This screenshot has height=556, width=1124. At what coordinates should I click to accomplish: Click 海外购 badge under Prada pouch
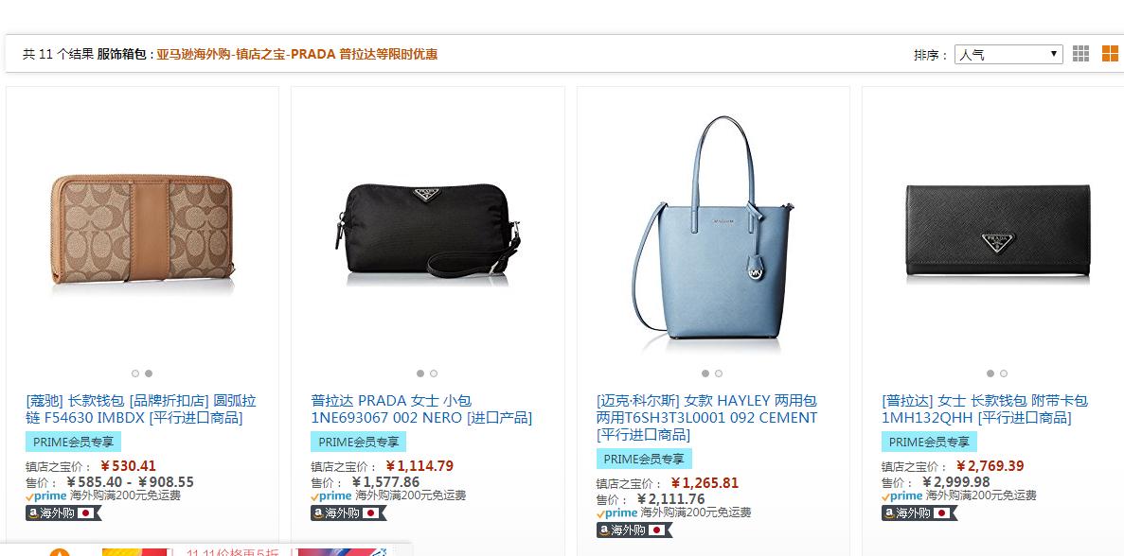coord(348,513)
